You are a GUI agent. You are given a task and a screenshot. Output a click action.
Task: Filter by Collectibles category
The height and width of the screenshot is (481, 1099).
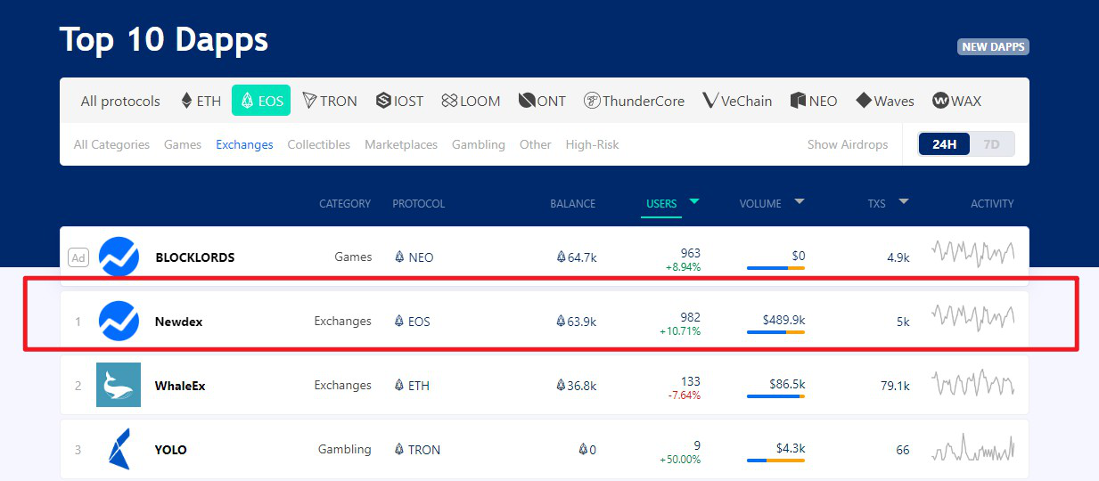pos(318,144)
